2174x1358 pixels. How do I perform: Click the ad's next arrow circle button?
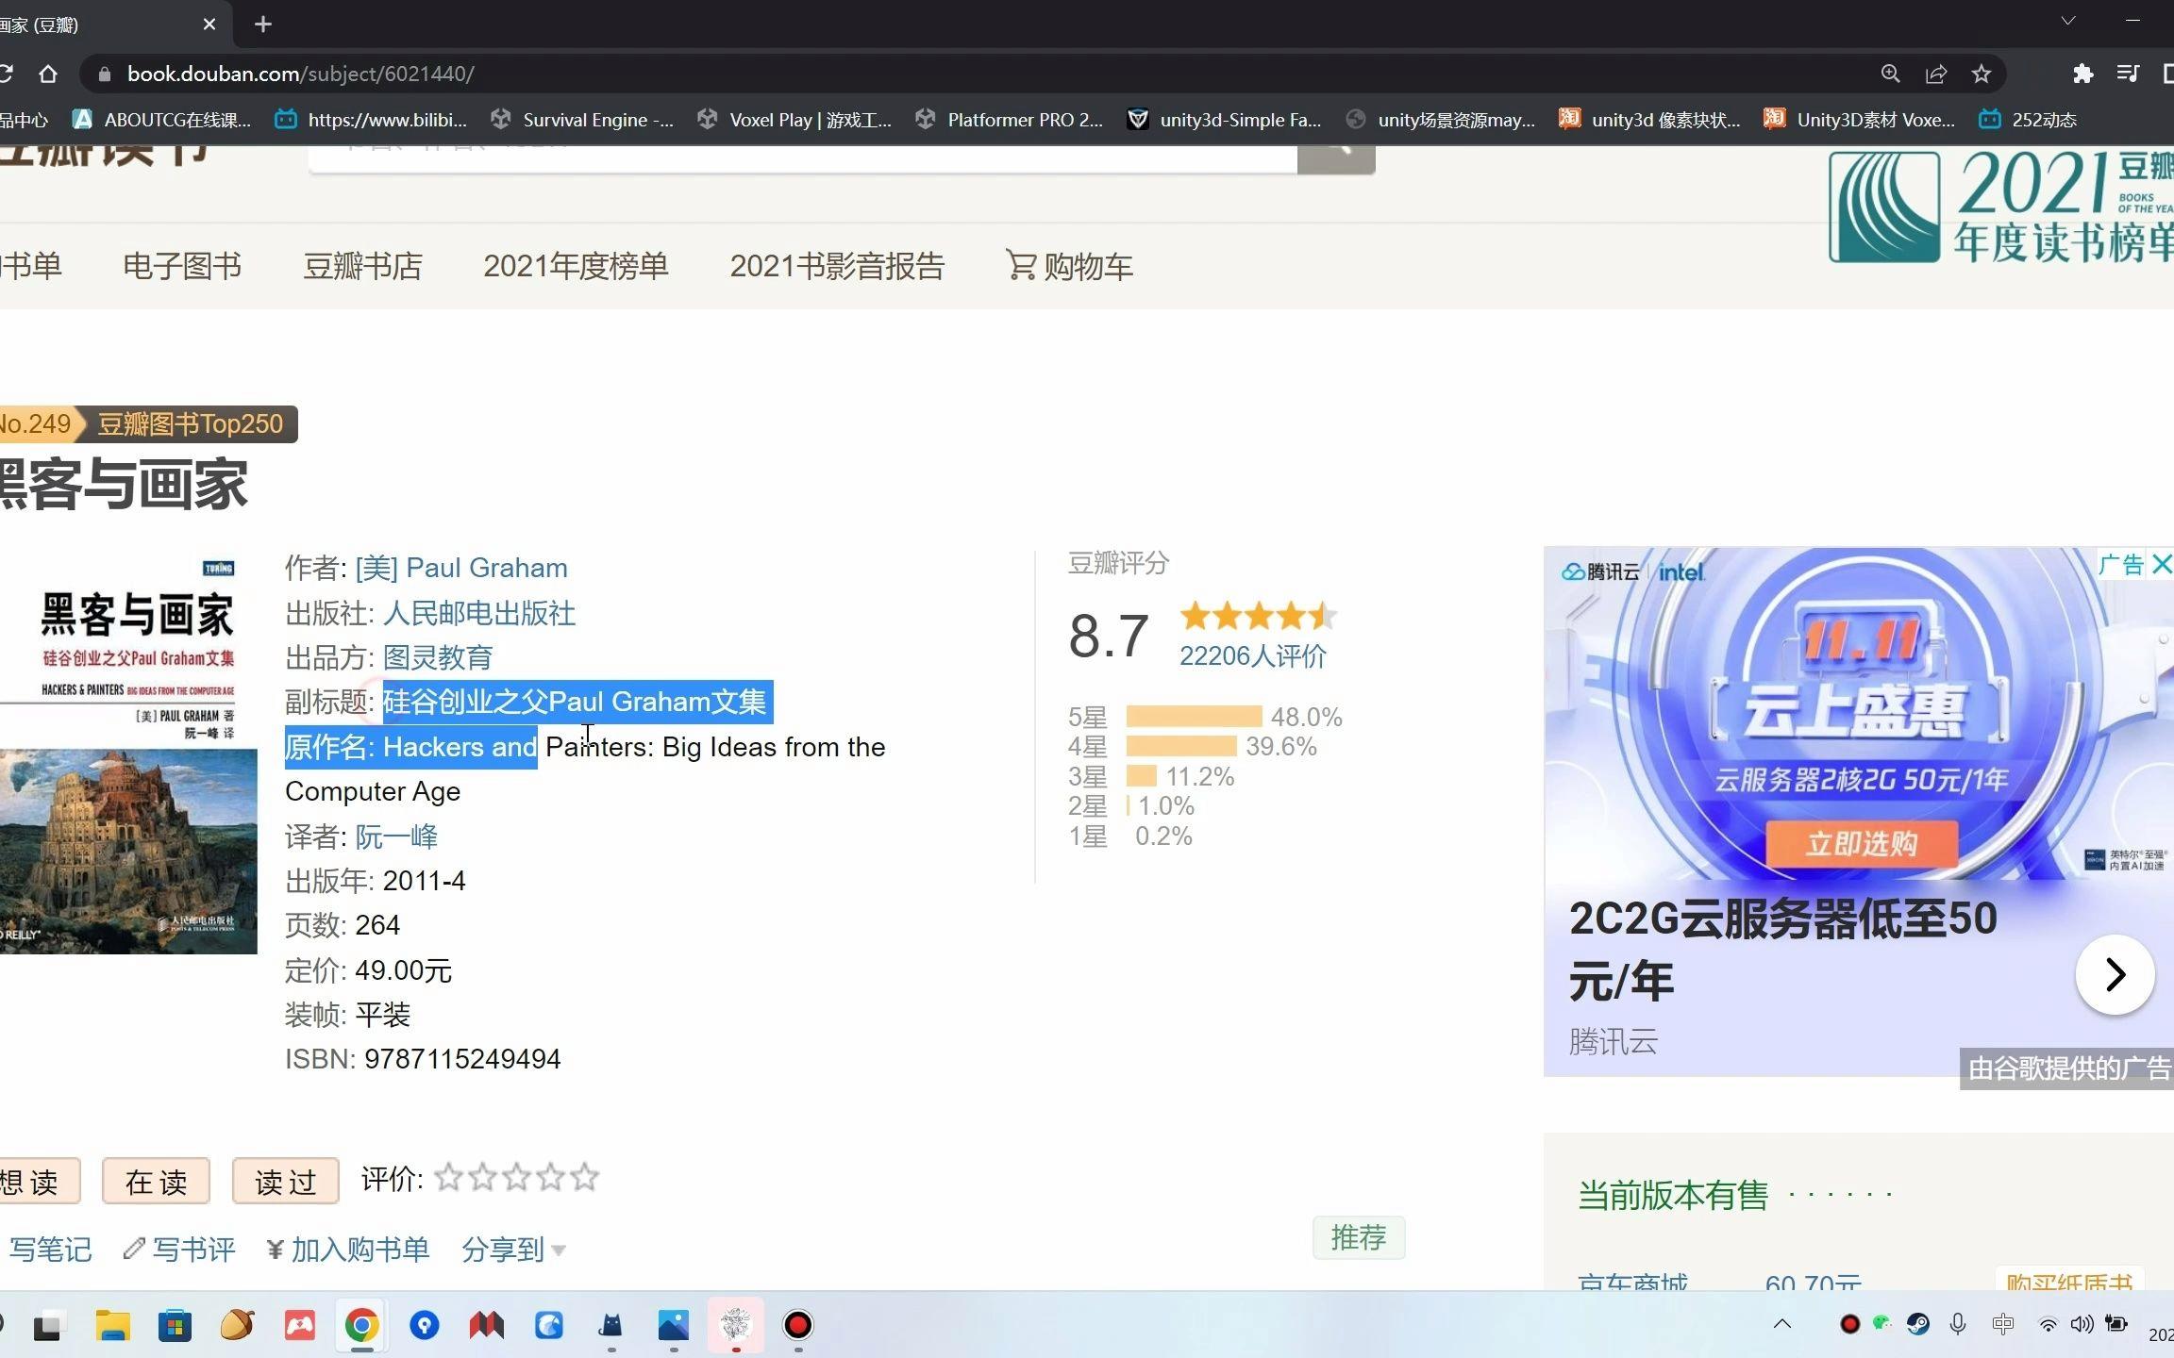[2115, 974]
